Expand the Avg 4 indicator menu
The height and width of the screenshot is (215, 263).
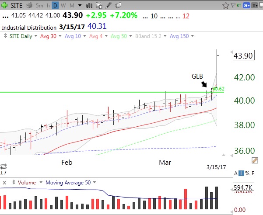[106, 36]
